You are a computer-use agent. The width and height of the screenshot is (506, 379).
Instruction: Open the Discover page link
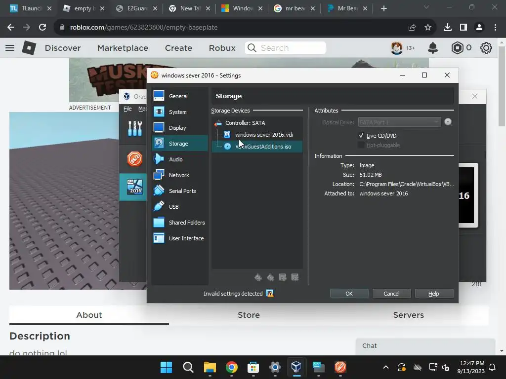coord(63,48)
